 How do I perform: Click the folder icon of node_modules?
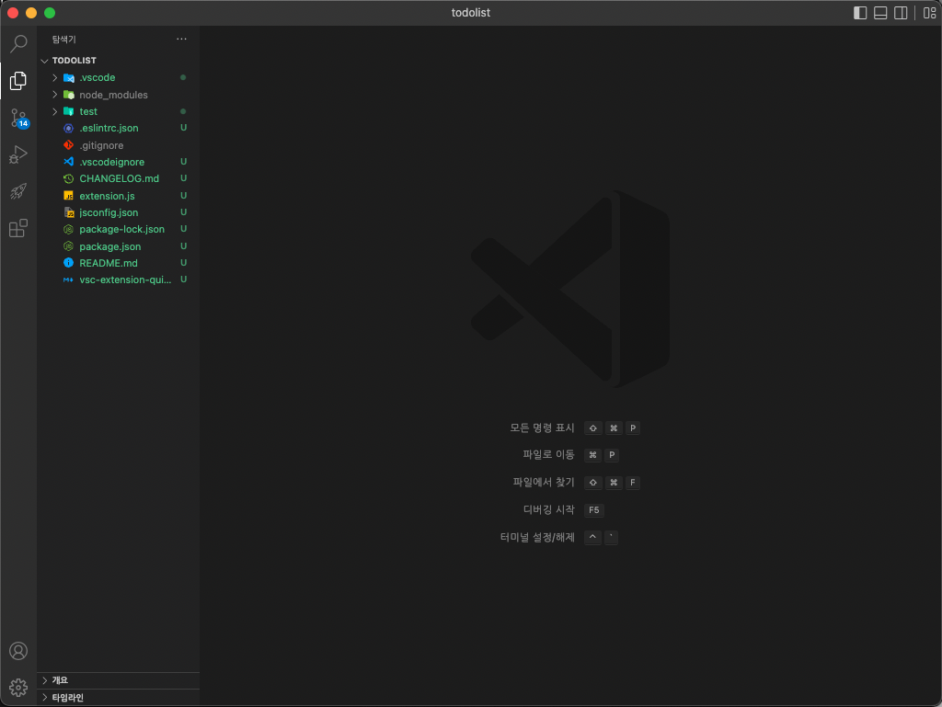click(69, 94)
